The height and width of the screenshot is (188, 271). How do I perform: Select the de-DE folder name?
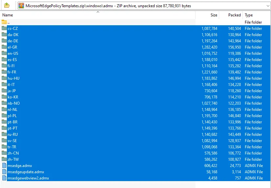pyautogui.click(x=13, y=41)
